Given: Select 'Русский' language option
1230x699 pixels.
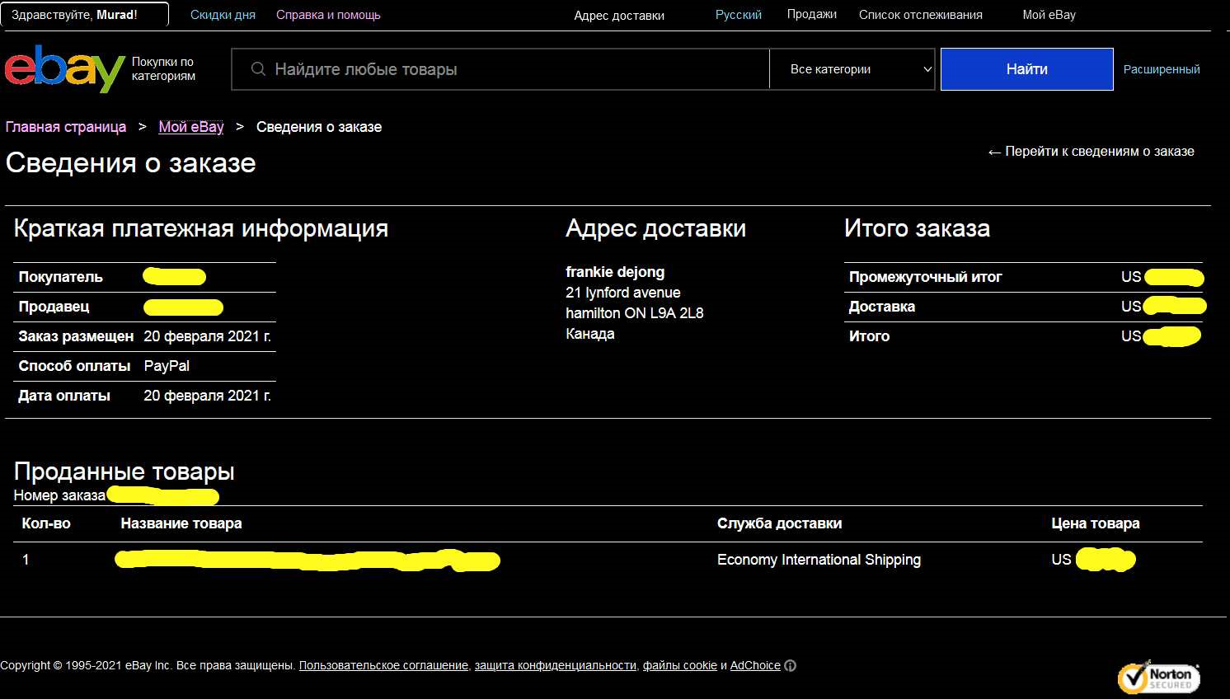Looking at the screenshot, I should pyautogui.click(x=738, y=15).
